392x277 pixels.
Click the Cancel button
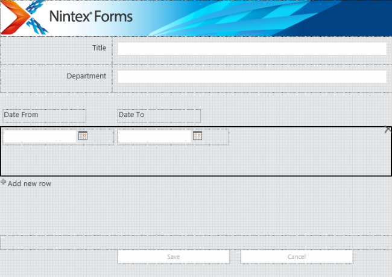pyautogui.click(x=297, y=256)
